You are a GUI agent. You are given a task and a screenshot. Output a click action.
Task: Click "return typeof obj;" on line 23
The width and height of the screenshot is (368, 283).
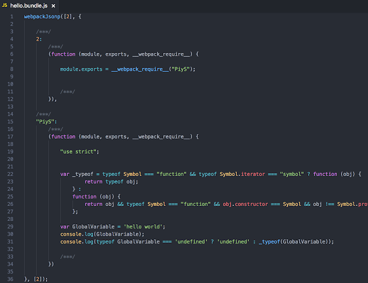(111, 182)
